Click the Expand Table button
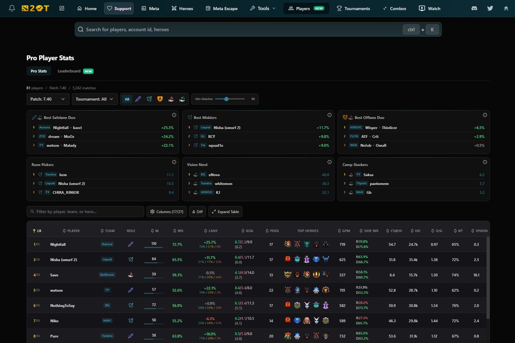 tap(225, 212)
